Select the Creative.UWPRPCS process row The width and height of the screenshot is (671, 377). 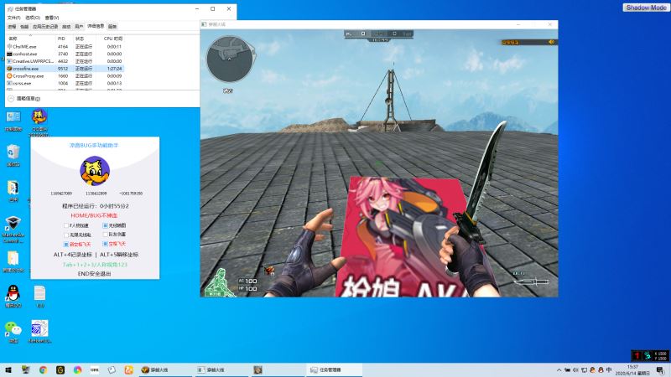(x=65, y=61)
